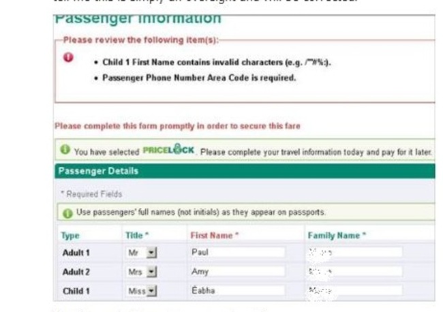Select the First Name field containing Amy
This screenshot has width=443, height=312.
point(237,272)
